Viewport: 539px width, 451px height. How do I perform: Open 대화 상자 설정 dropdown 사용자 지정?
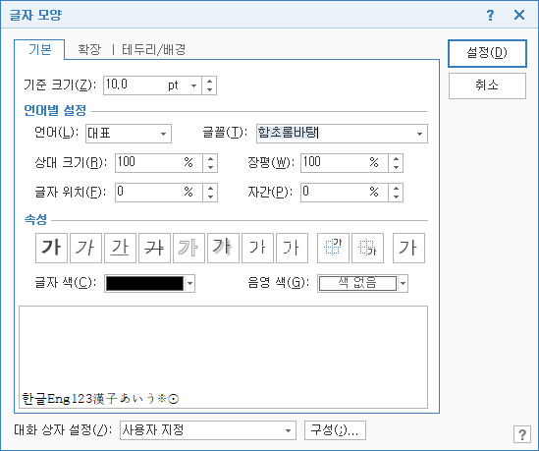pyautogui.click(x=207, y=430)
